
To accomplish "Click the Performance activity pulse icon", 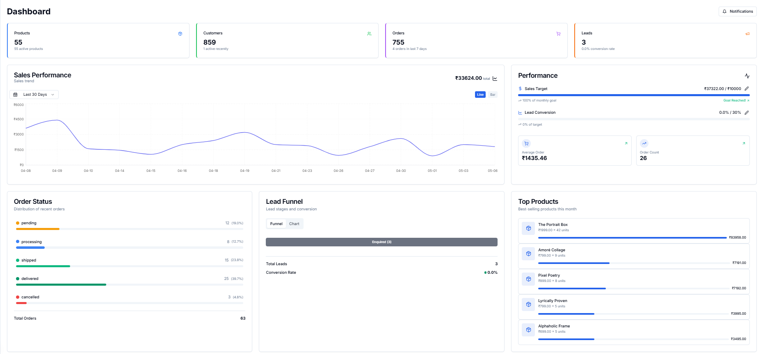I will 747,76.
